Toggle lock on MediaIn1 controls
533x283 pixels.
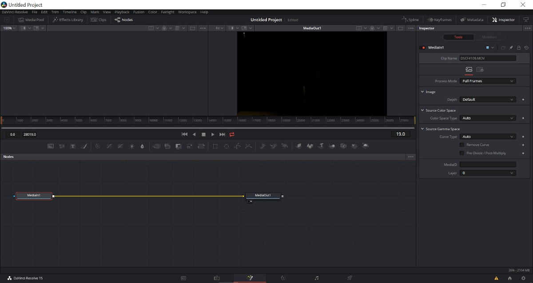tap(518, 47)
